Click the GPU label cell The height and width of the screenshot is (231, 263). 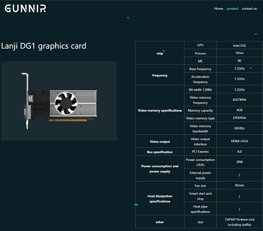pos(200,45)
